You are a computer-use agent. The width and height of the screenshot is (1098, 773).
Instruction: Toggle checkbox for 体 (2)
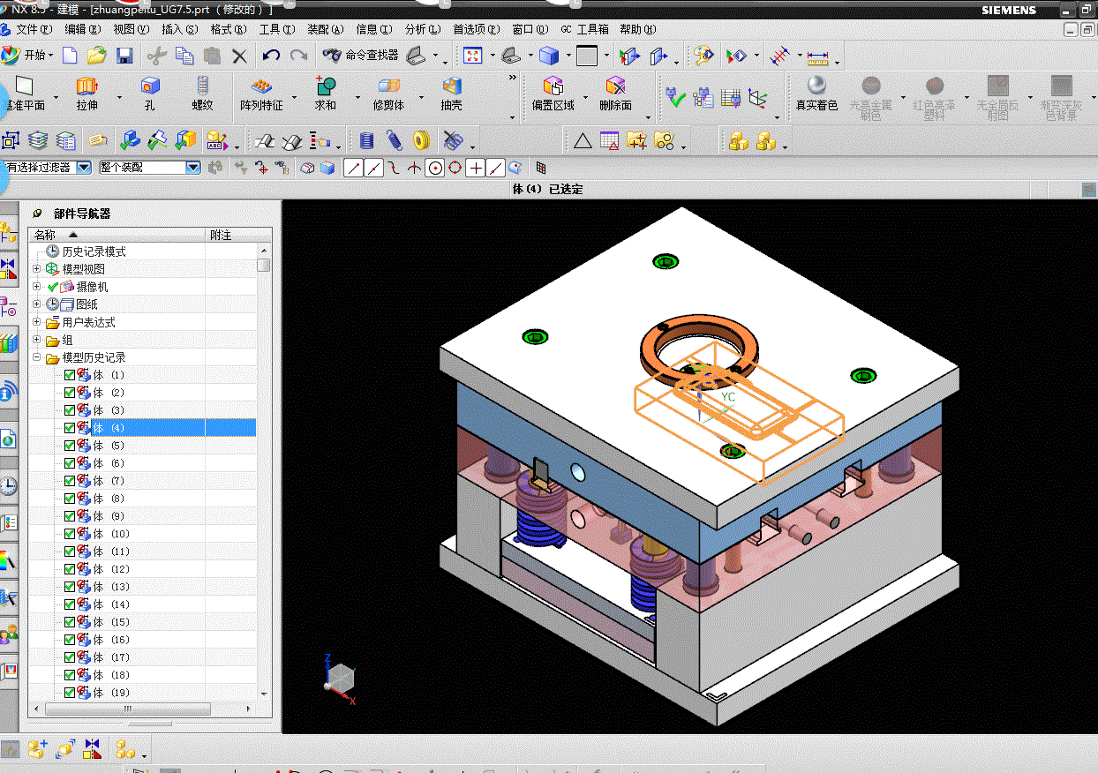(70, 393)
